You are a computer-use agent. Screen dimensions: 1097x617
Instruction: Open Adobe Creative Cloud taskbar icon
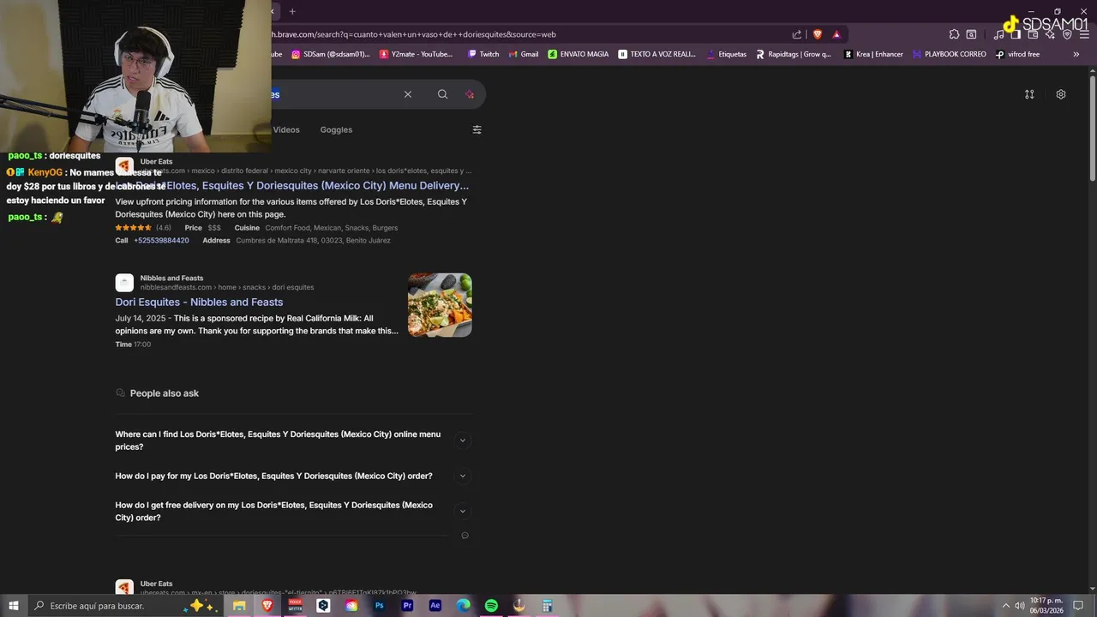(x=351, y=606)
